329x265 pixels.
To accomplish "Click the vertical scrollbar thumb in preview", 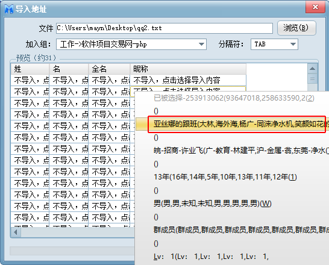I will [x=312, y=79].
